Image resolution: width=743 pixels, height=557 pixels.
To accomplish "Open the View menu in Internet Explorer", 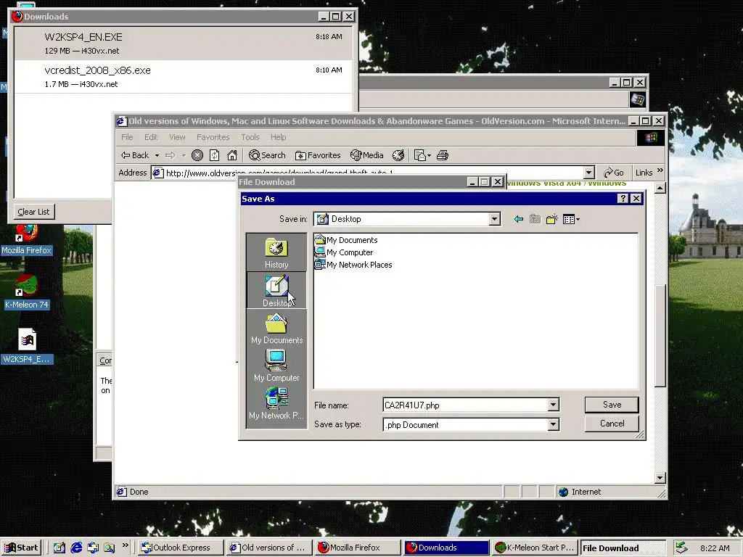I will click(x=177, y=137).
